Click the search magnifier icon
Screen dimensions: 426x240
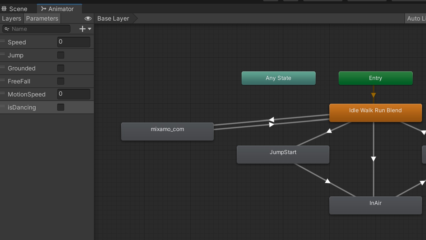tap(7, 29)
